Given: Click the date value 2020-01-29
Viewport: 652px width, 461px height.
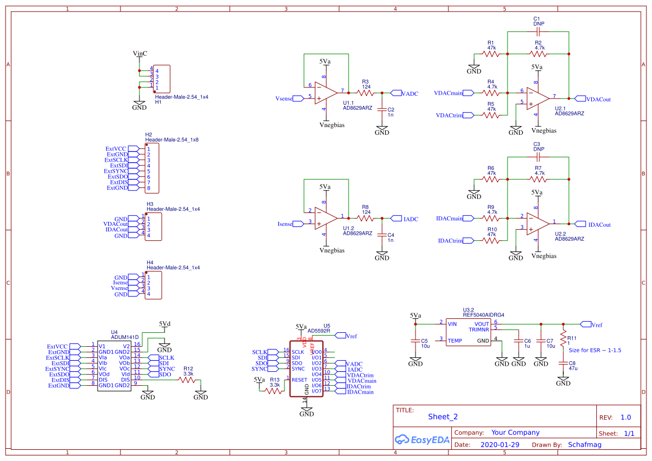Looking at the screenshot, I should tap(500, 444).
